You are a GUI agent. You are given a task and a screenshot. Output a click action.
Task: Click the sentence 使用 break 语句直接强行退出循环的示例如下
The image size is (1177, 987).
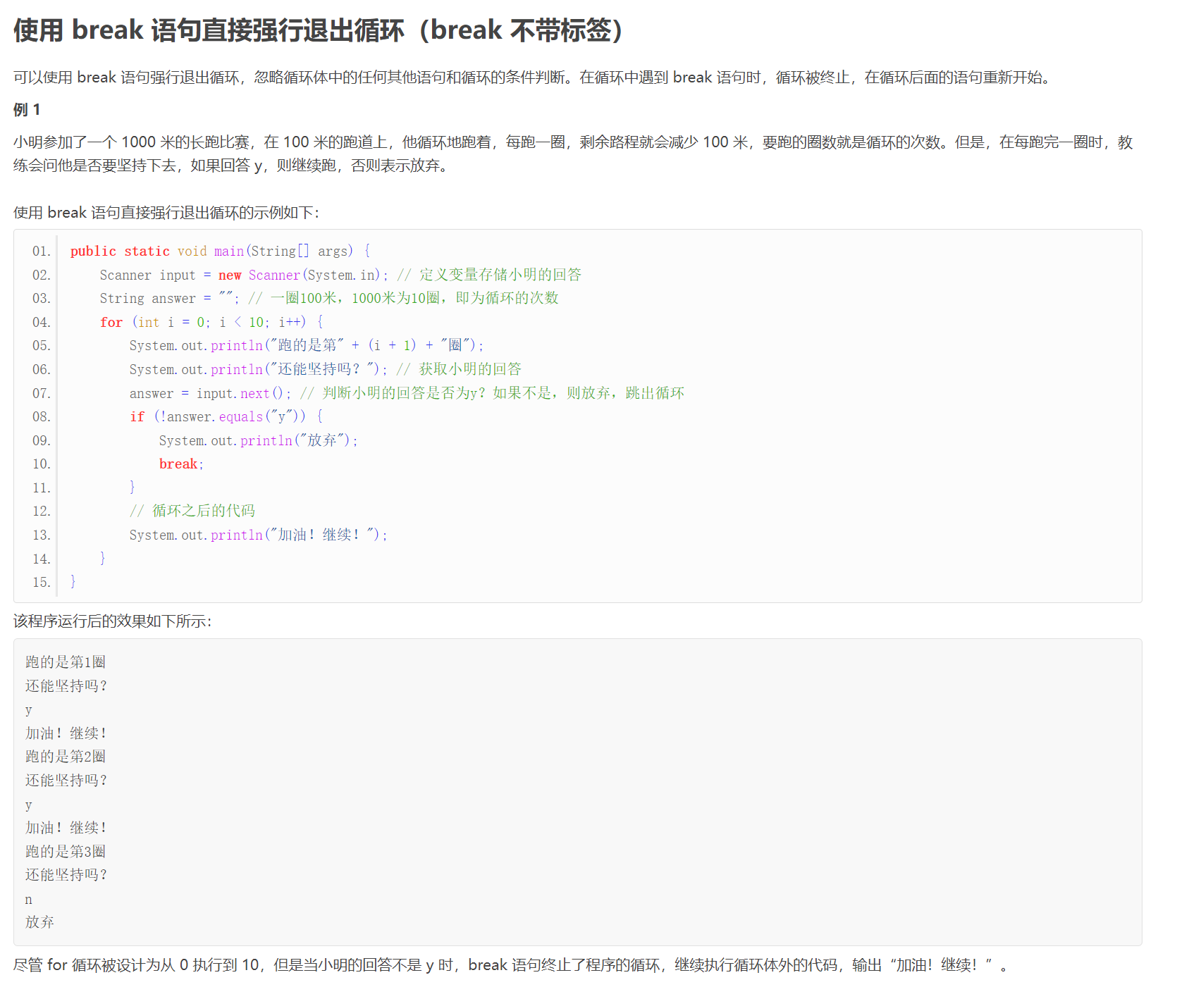[x=166, y=213]
